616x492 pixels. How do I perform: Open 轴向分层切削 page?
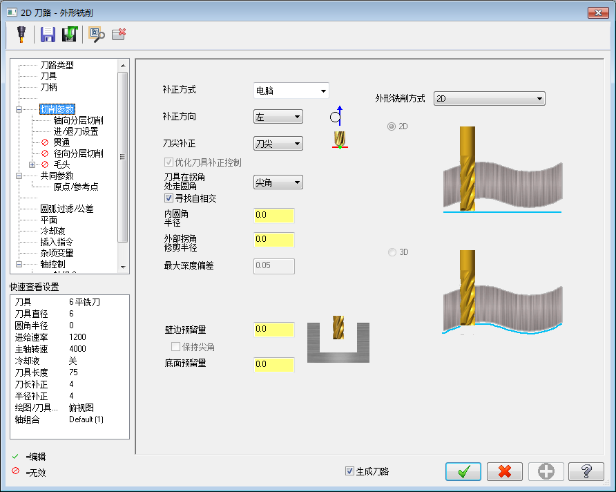(x=78, y=120)
